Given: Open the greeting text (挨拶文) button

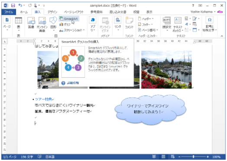Looking at the screenshot, I should coord(167,24).
